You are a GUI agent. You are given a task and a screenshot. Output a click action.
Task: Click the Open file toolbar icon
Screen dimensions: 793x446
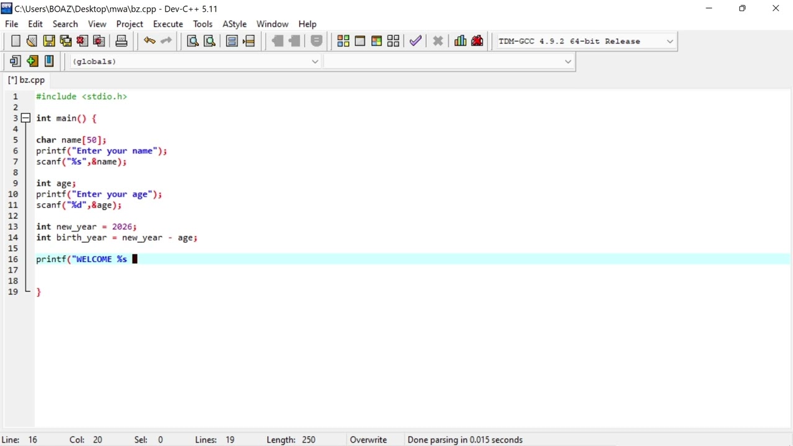32,41
